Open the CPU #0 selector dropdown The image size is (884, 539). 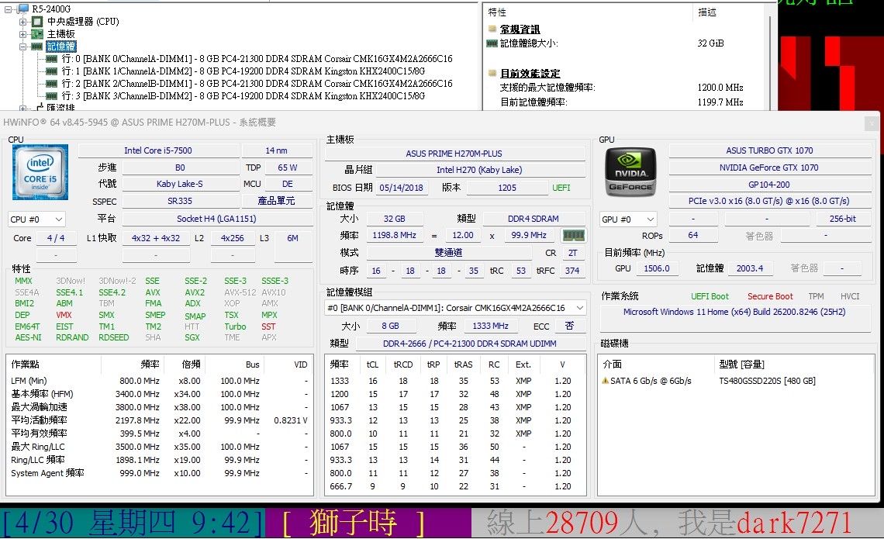36,219
